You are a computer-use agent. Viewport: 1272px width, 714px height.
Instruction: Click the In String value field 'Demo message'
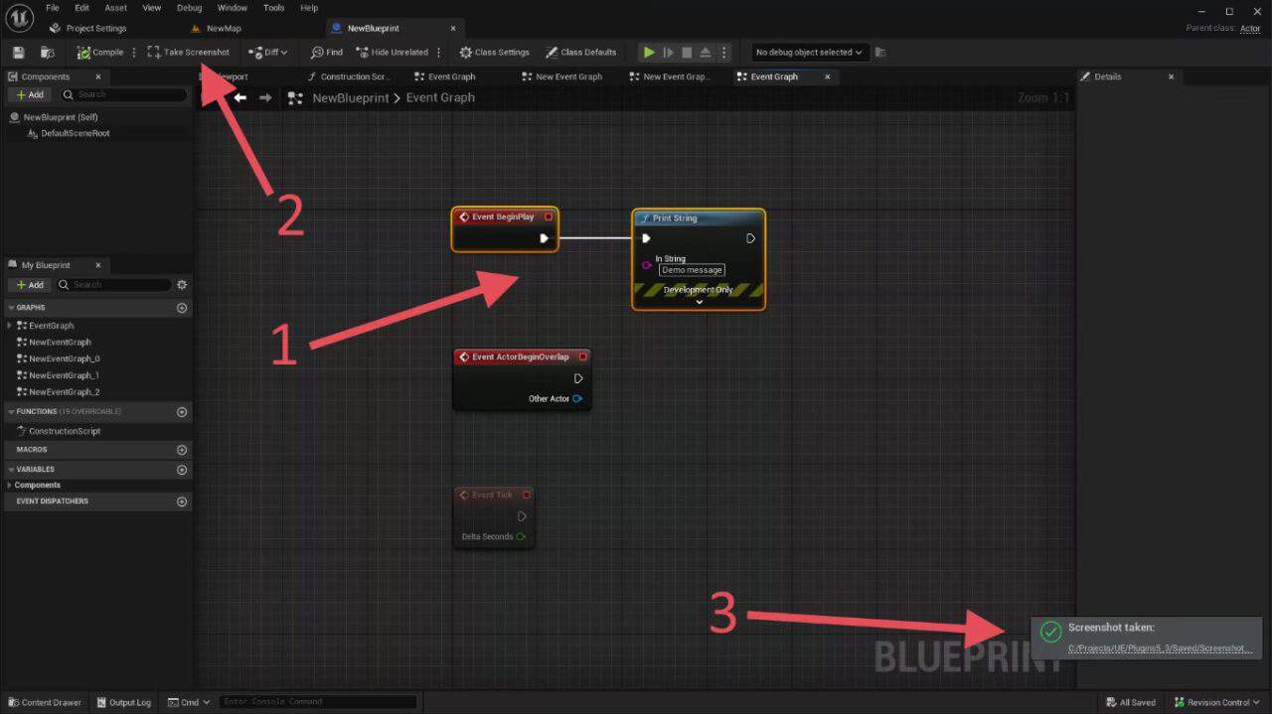(692, 270)
